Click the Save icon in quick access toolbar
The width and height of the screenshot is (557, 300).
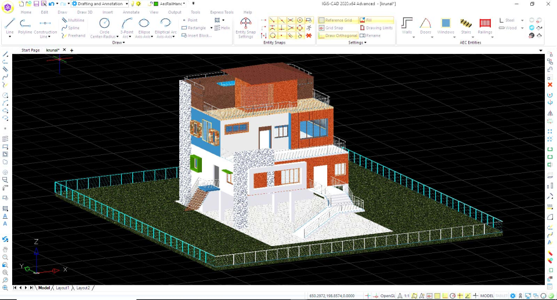point(36,3)
